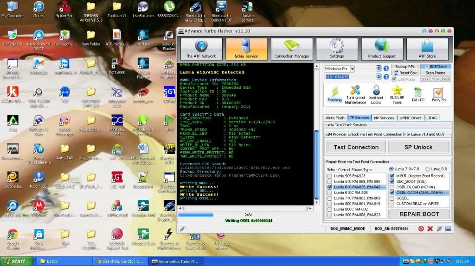Viewport: 475px width, 266px height.
Task: Open the PM / PP section
Action: click(418, 95)
